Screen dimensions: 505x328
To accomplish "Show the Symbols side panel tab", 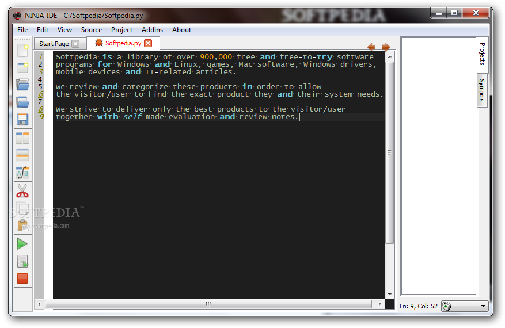I will (x=482, y=90).
